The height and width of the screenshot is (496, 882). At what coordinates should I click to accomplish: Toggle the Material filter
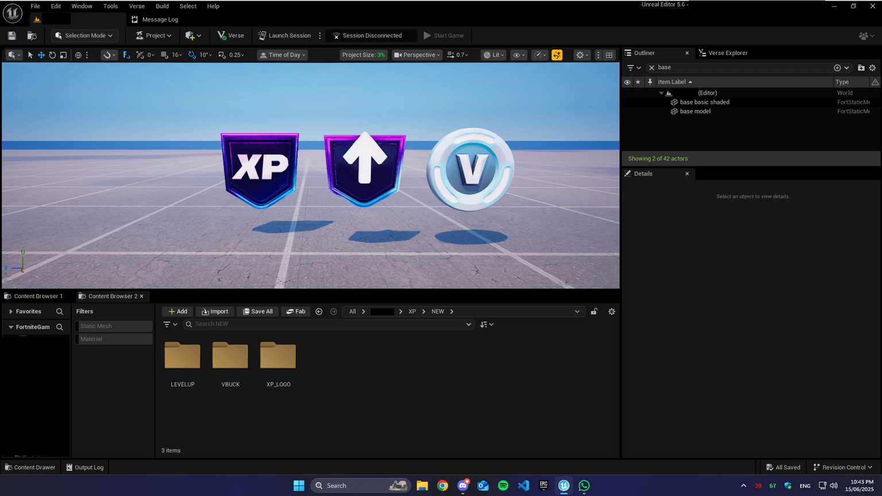click(114, 339)
